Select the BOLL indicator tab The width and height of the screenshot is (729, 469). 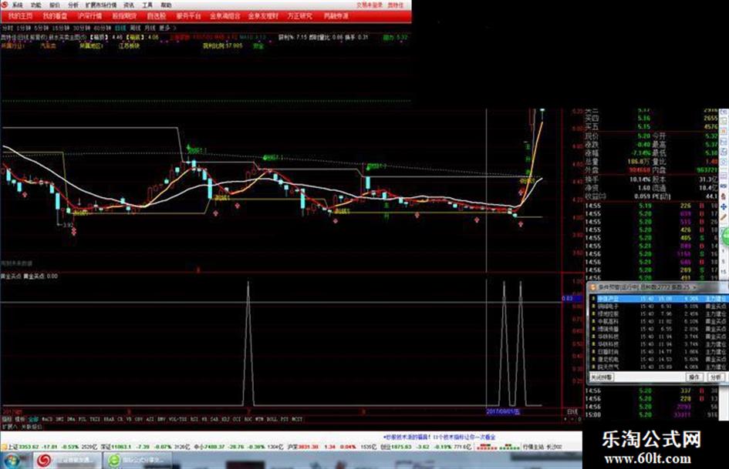[272, 419]
